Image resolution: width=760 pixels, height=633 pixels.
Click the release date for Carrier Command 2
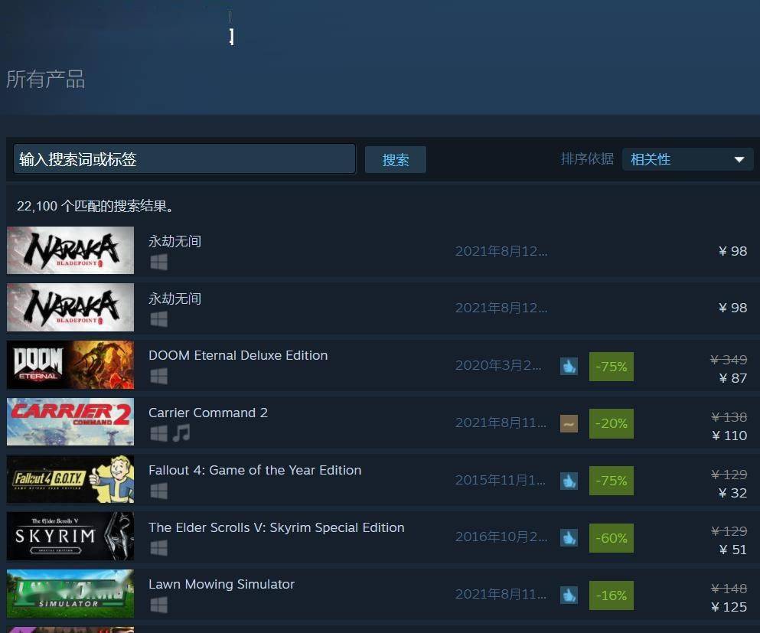coord(501,423)
